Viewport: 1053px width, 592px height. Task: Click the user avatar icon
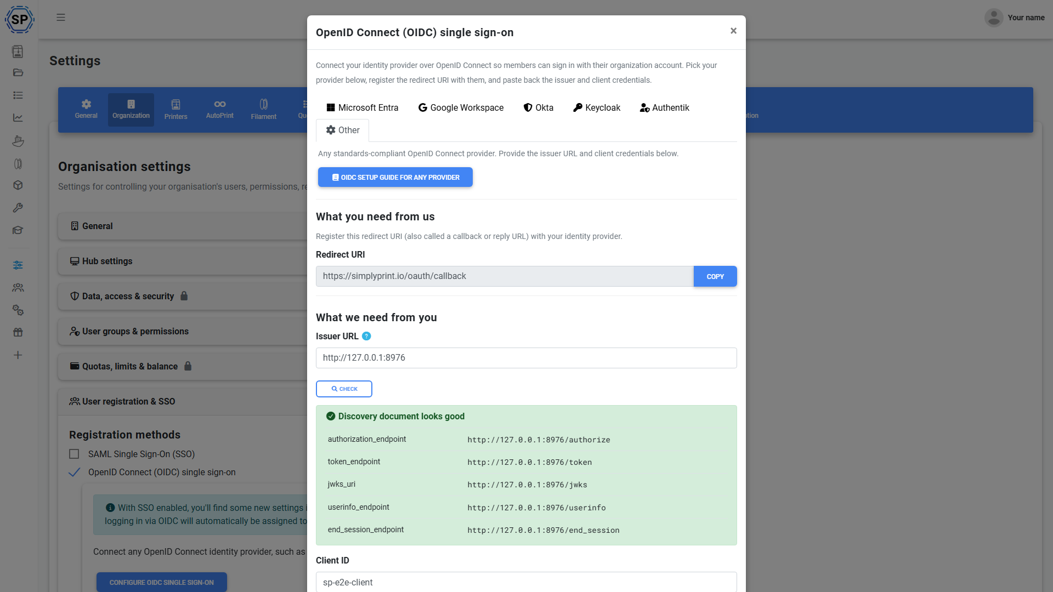coord(994,18)
